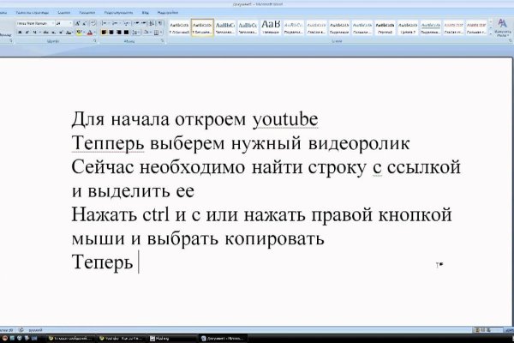
Task: Align the paragraph to the left
Action: point(104,32)
